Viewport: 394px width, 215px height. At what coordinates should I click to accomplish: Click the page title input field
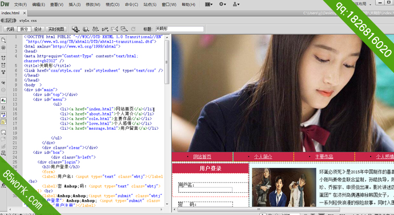(x=179, y=29)
